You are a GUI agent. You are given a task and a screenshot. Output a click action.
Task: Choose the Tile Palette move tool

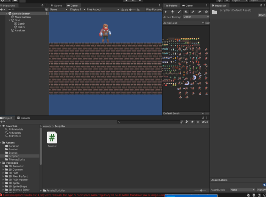173,12
